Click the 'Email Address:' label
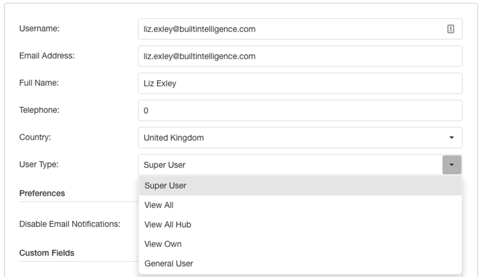This screenshot has height=277, width=481. pyautogui.click(x=47, y=56)
